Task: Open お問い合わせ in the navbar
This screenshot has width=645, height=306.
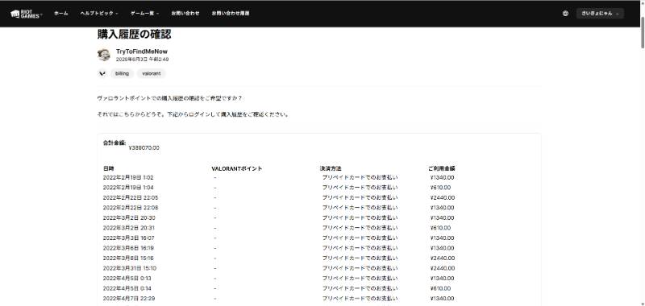Action: [185, 13]
